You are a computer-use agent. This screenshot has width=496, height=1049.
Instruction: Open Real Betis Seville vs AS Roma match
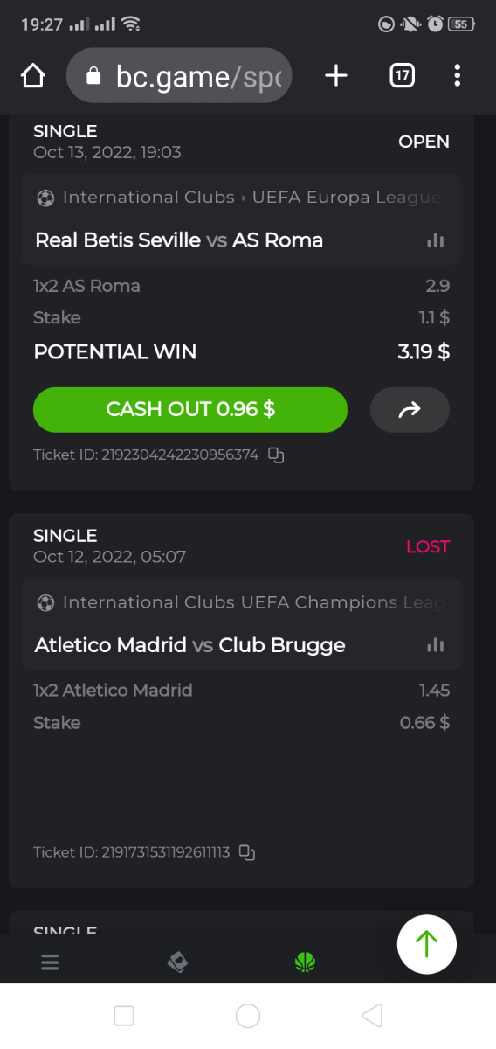[x=179, y=240]
